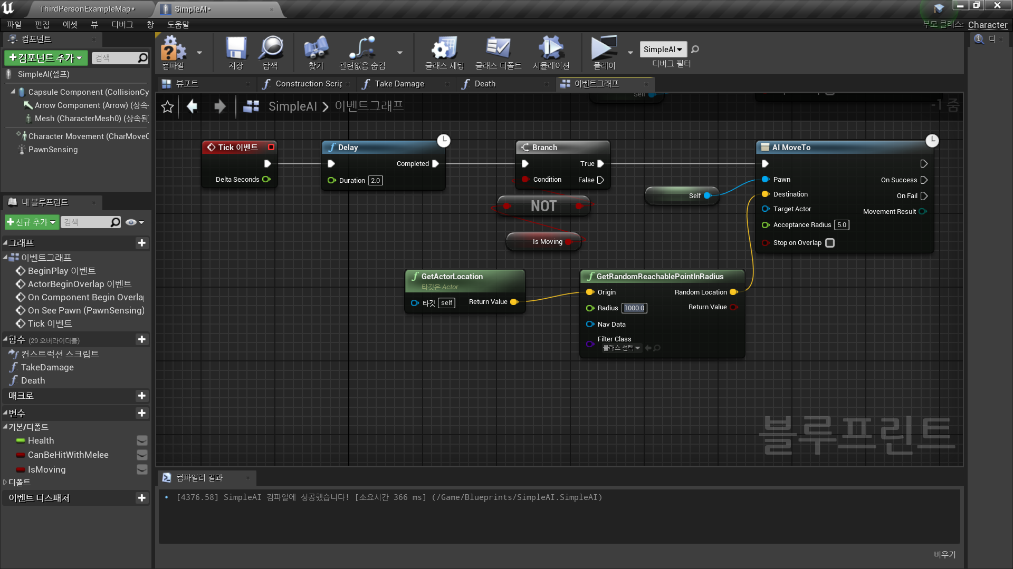The image size is (1013, 569).
Task: Click the Character parent class link
Action: click(x=987, y=25)
